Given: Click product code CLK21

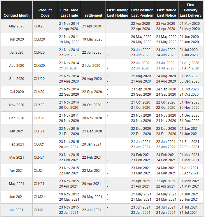Looking at the screenshot, I should 39,184.
